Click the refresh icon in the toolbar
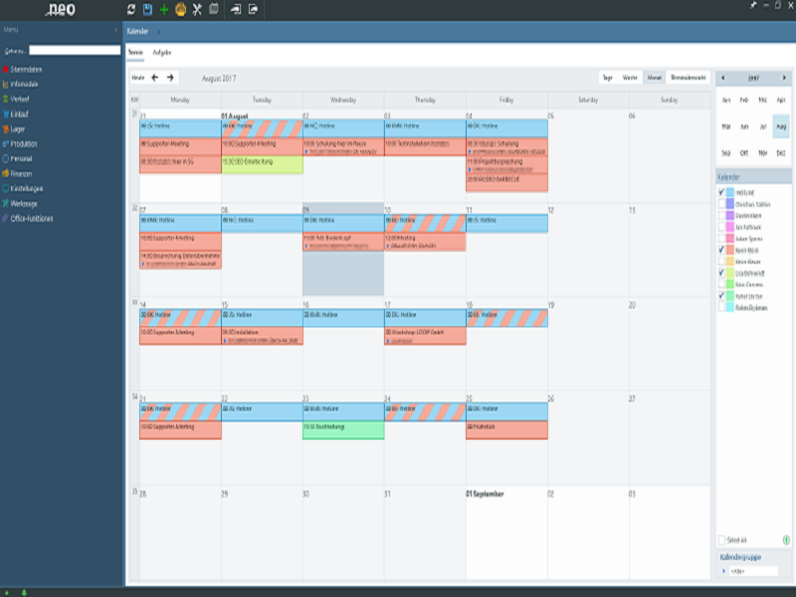Screen dimensions: 796x597 click(130, 8)
